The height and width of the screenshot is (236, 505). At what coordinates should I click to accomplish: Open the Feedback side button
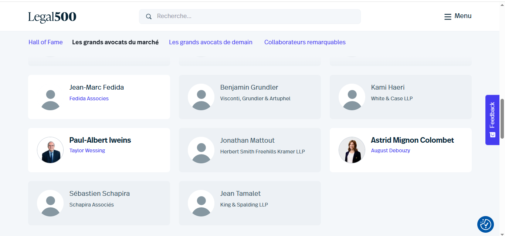[492, 120]
